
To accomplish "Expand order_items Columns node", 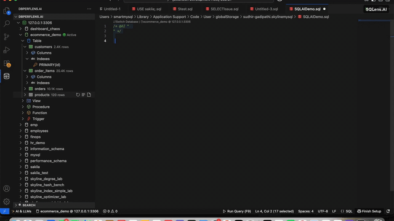I will tap(27, 77).
